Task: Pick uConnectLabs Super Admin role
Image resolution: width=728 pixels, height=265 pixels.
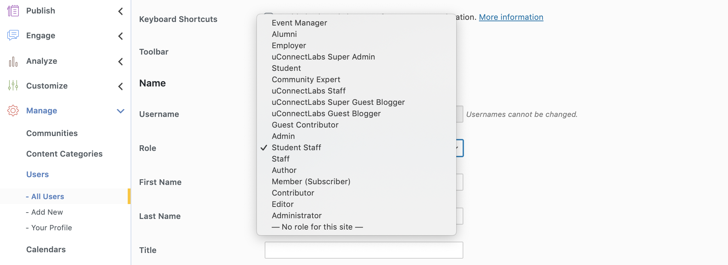Action: pyautogui.click(x=323, y=57)
